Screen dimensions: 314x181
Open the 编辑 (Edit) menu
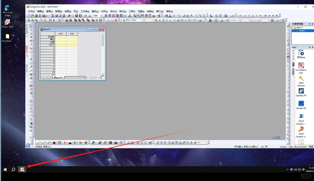pos(40,11)
